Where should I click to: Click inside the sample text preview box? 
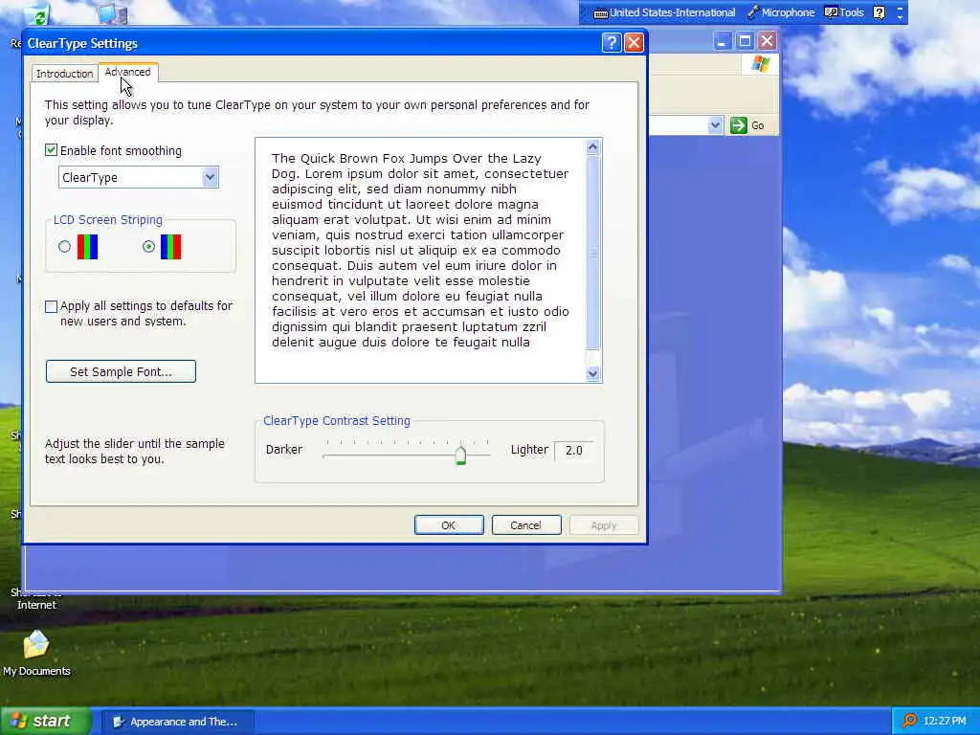(x=421, y=260)
